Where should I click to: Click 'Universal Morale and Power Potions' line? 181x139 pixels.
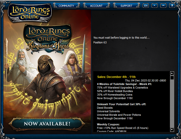point(119,115)
